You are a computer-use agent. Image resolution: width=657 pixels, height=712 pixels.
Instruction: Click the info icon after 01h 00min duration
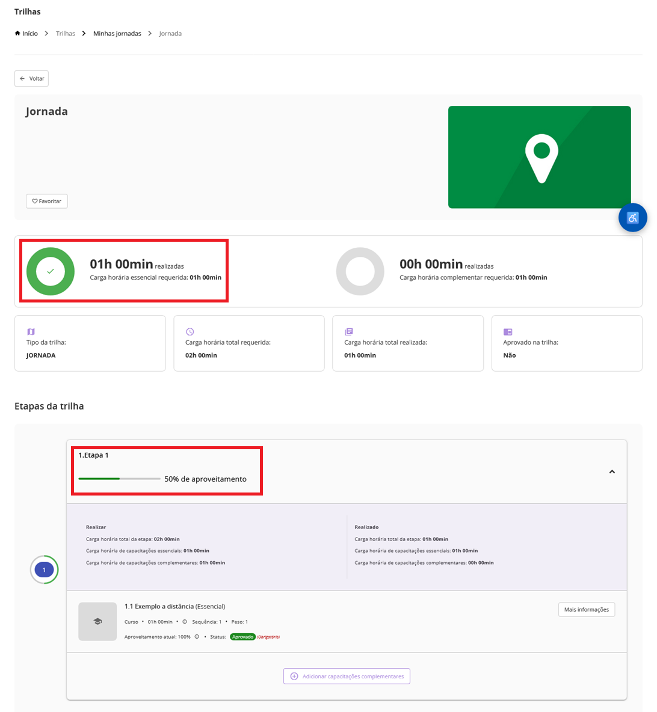[x=185, y=622]
